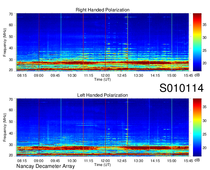Click the '08:15' tick on bottom plot

point(22,161)
